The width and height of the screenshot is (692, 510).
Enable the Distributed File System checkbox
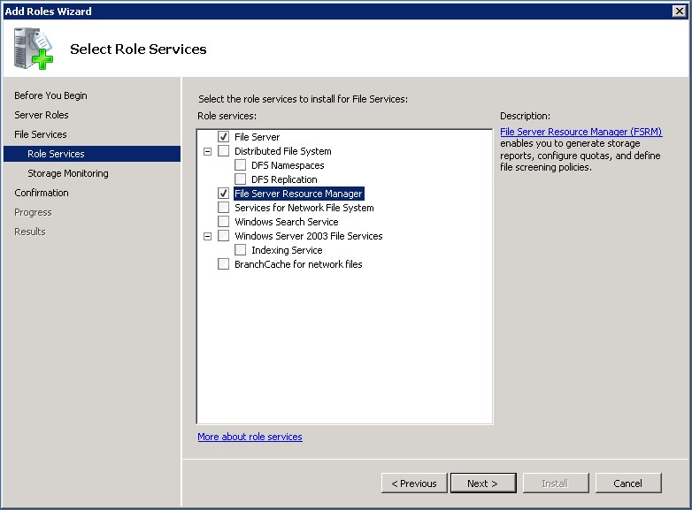click(224, 151)
